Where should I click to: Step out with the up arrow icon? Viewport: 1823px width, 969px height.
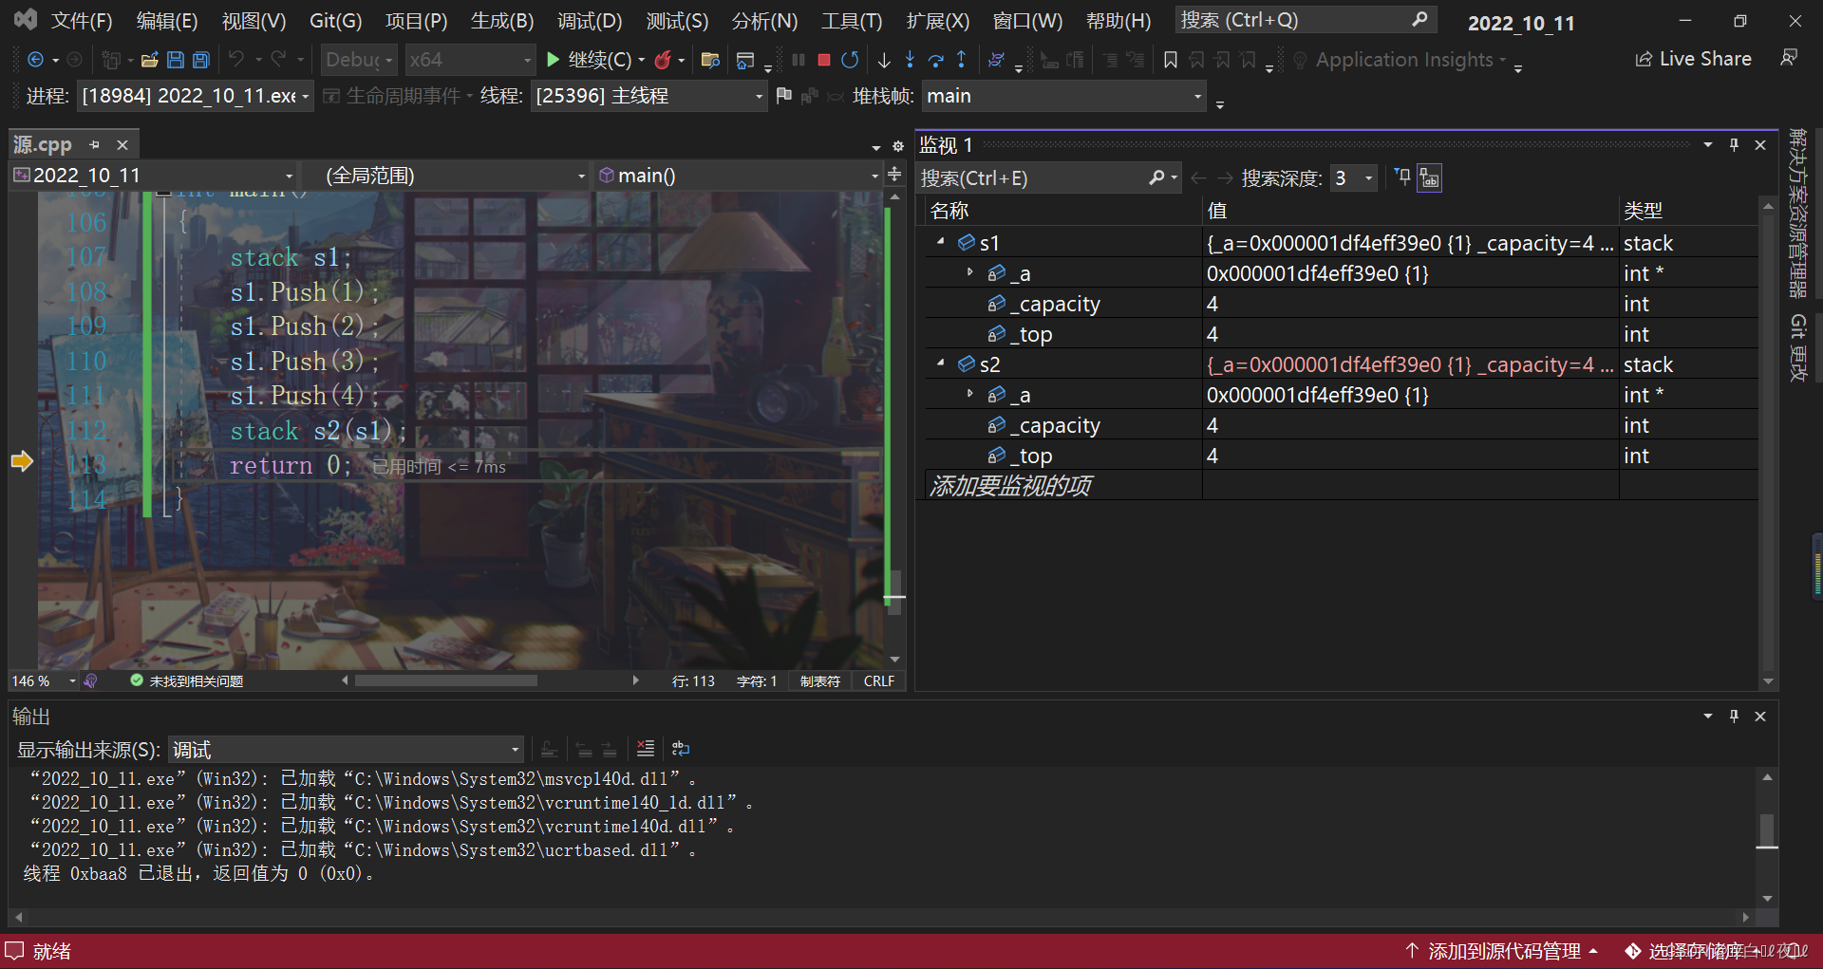pyautogui.click(x=961, y=60)
